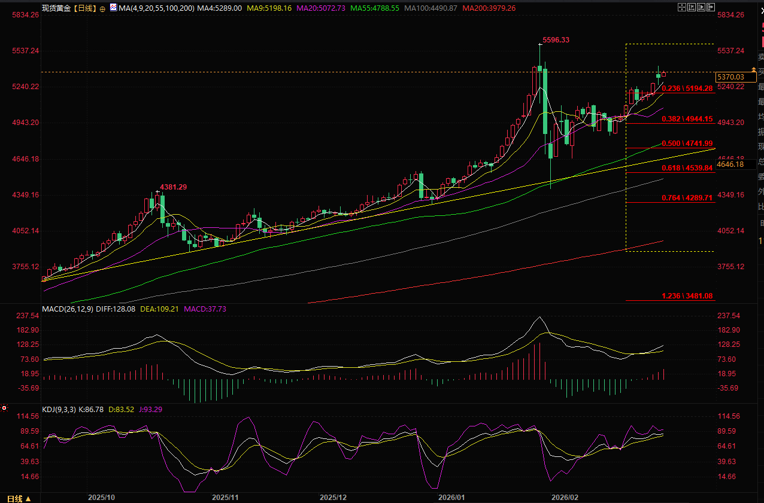This screenshot has width=764, height=503.
Task: Click the latest candlestick at 5370
Action: coord(663,74)
